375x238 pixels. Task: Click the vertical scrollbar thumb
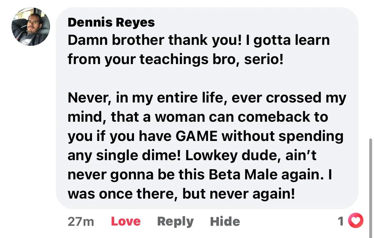(371, 188)
